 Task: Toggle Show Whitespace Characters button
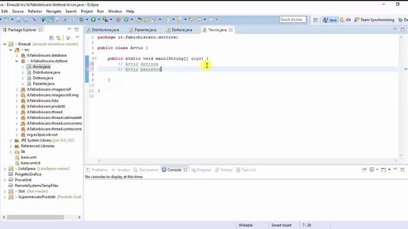pyautogui.click(x=72, y=20)
